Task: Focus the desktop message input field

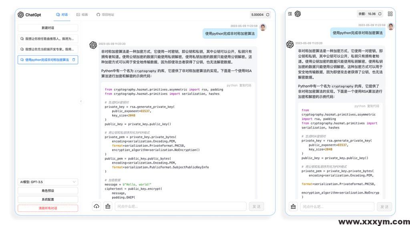Action: coord(180,206)
